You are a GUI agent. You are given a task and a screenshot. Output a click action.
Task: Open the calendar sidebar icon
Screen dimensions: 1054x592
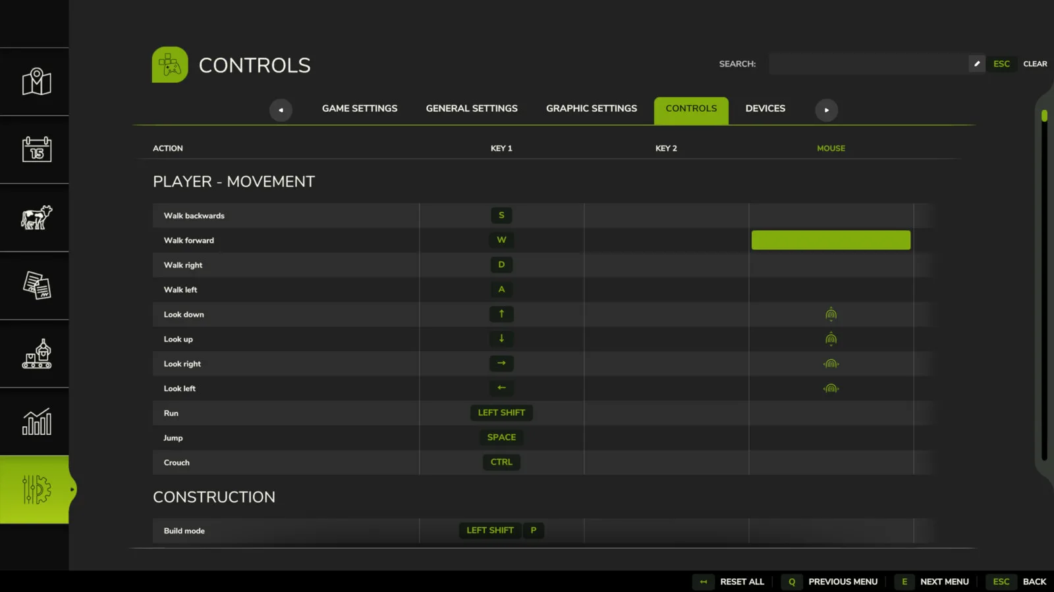36,149
